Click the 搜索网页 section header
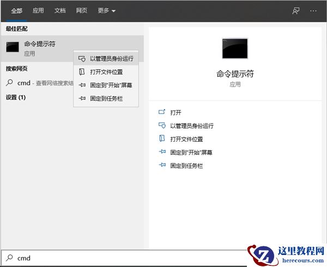 pyautogui.click(x=17, y=69)
